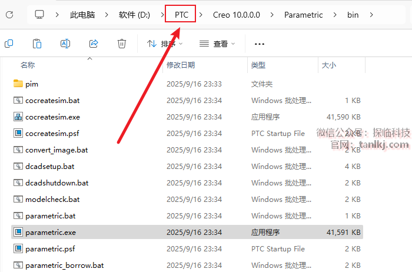Select dcadshutdown.bat file name
The width and height of the screenshot is (412, 272).
pyautogui.click(x=57, y=183)
